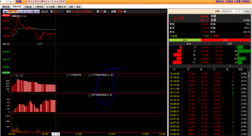Click the 10:19:58 trade row
The height and width of the screenshot is (136, 252).
click(x=208, y=74)
